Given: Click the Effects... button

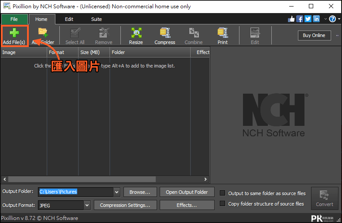Looking at the screenshot, I should 187,205.
